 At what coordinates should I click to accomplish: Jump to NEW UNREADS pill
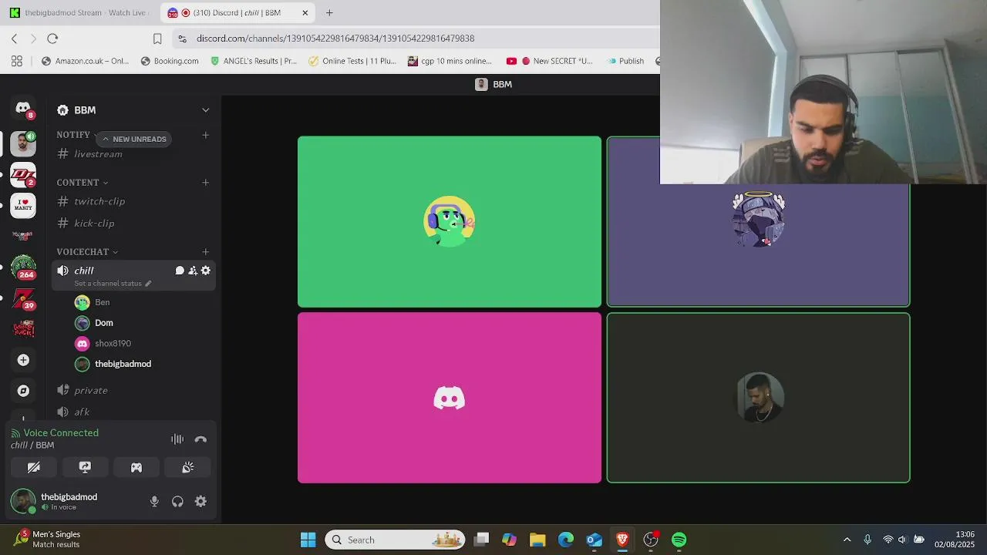133,139
